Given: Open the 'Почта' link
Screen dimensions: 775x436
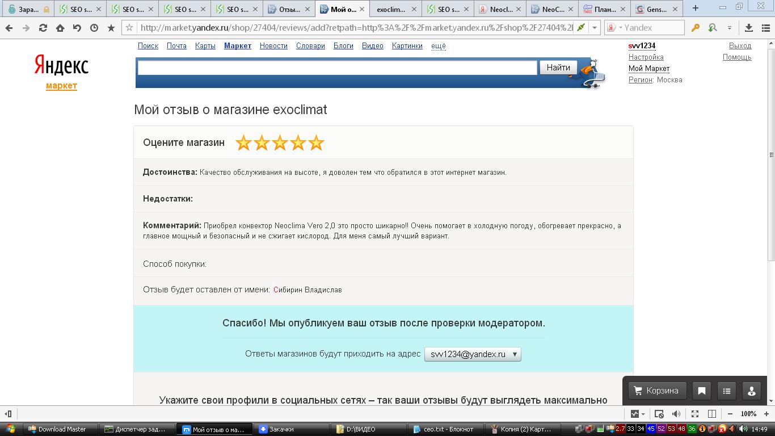Looking at the screenshot, I should coord(176,46).
